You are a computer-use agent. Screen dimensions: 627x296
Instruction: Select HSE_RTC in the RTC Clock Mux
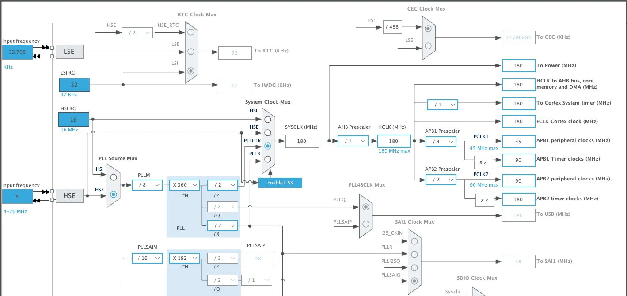point(191,32)
